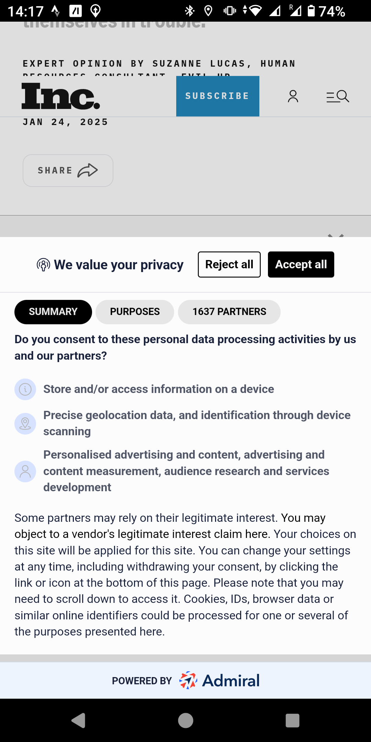Open the menu and search icon
371x742 pixels.
(x=337, y=97)
